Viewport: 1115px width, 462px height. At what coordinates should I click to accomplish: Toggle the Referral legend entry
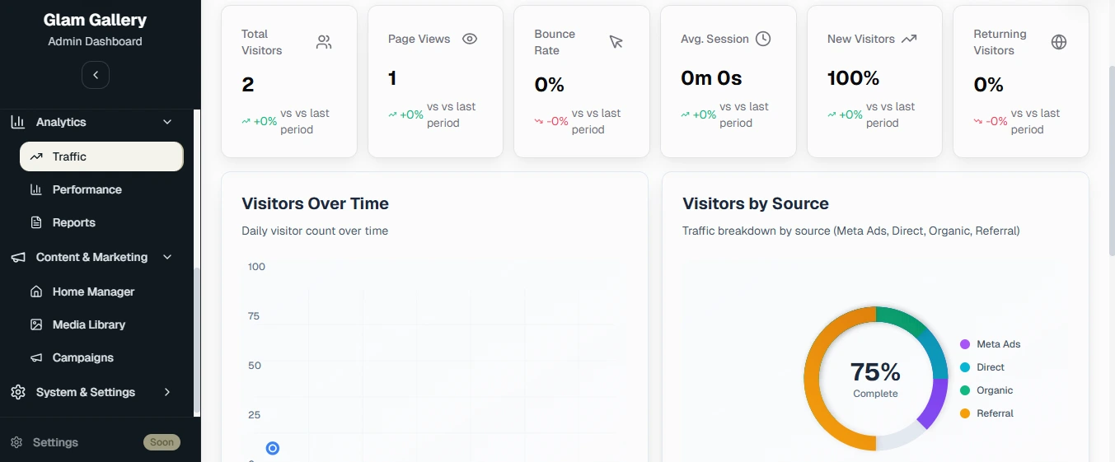(x=987, y=413)
